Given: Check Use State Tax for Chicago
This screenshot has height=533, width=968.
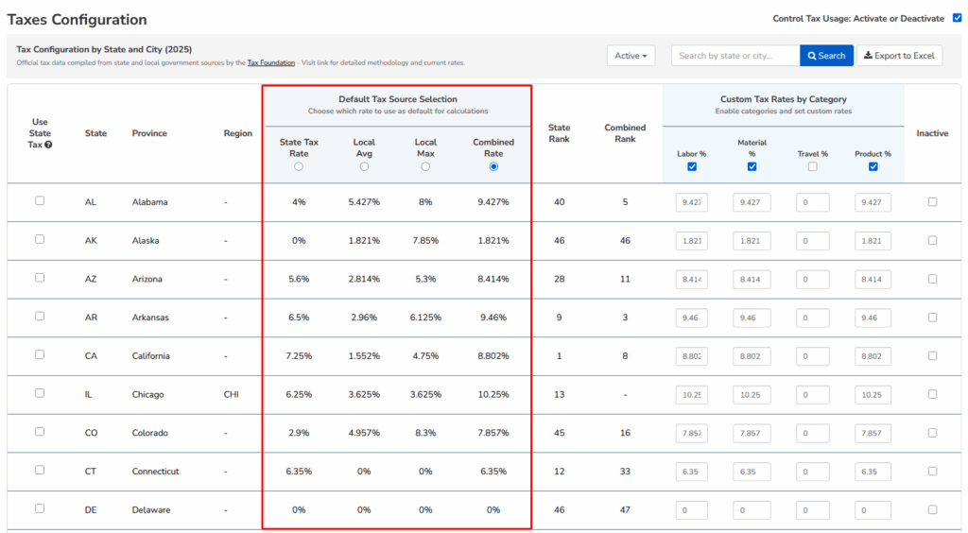Looking at the screenshot, I should (x=40, y=393).
